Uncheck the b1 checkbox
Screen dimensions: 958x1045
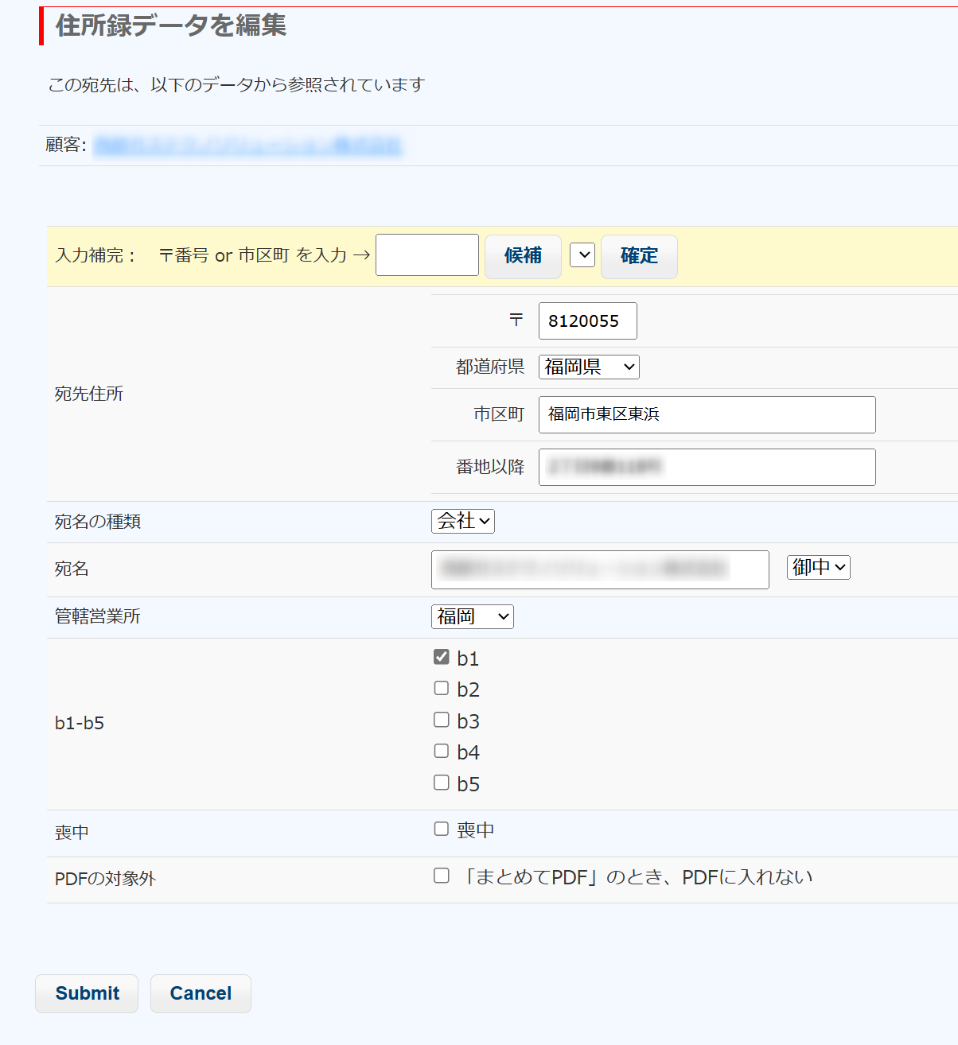442,657
